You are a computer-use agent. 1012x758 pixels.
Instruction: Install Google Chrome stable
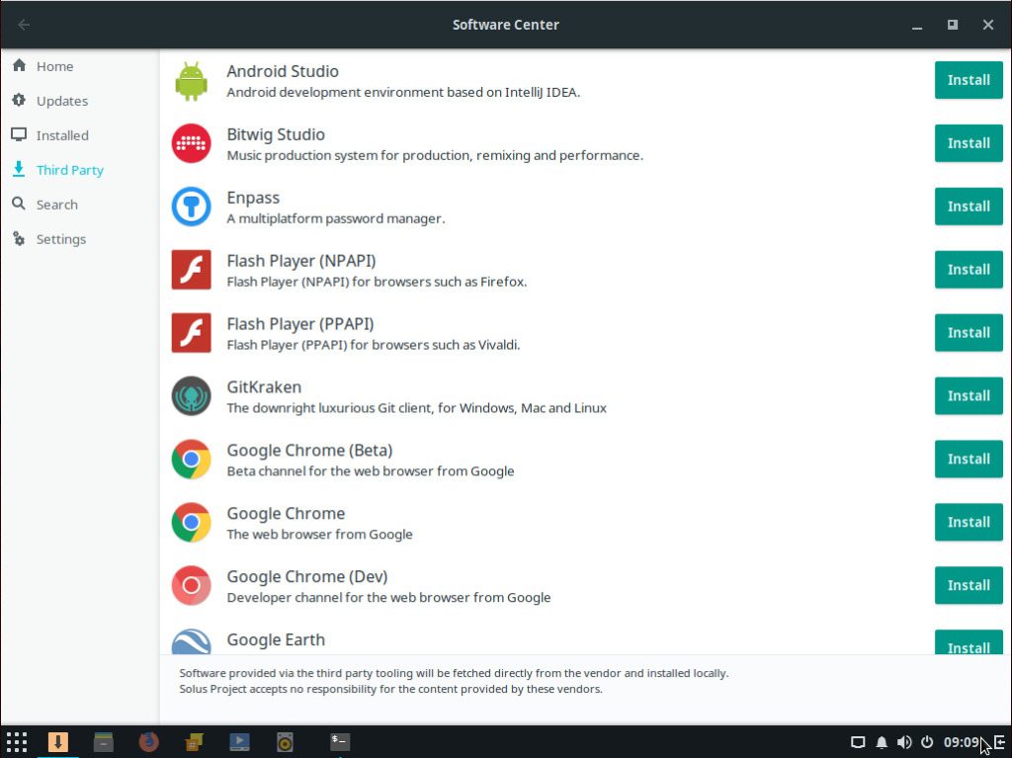point(968,522)
